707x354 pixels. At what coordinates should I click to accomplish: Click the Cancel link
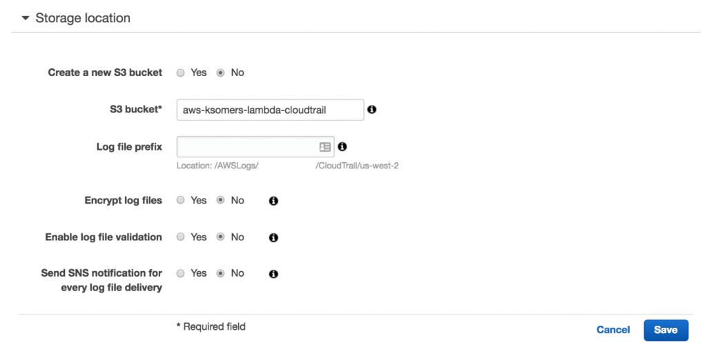[x=613, y=330]
